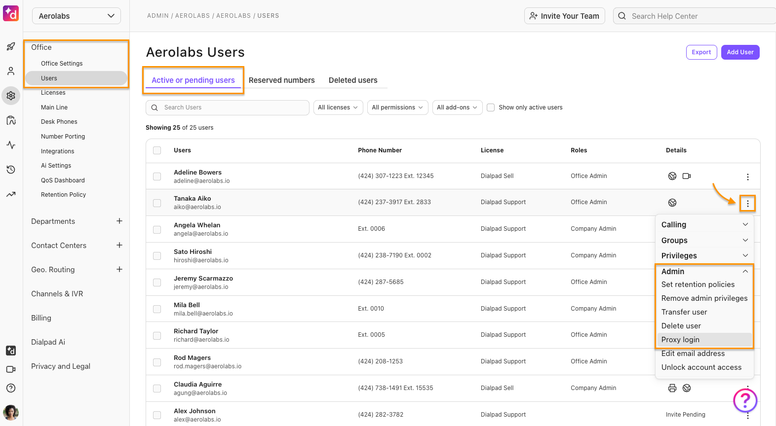Viewport: 776px width, 426px height.
Task: Open the rocket launch sidebar icon
Action: 11,46
